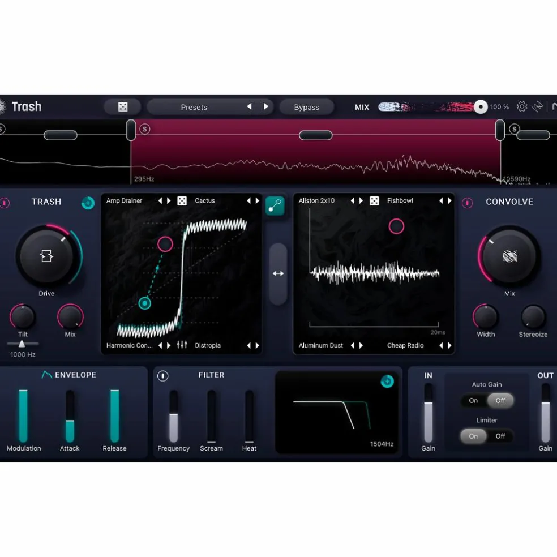The image size is (557, 557).
Task: Click the crossed arrows icon next to settings gear
Action: pos(537,106)
